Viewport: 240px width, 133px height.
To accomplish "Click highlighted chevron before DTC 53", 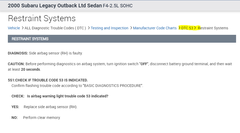I will 179,28.
